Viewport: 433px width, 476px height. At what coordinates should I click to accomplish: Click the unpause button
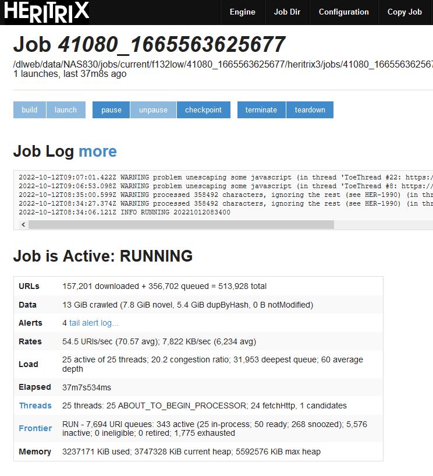153,110
